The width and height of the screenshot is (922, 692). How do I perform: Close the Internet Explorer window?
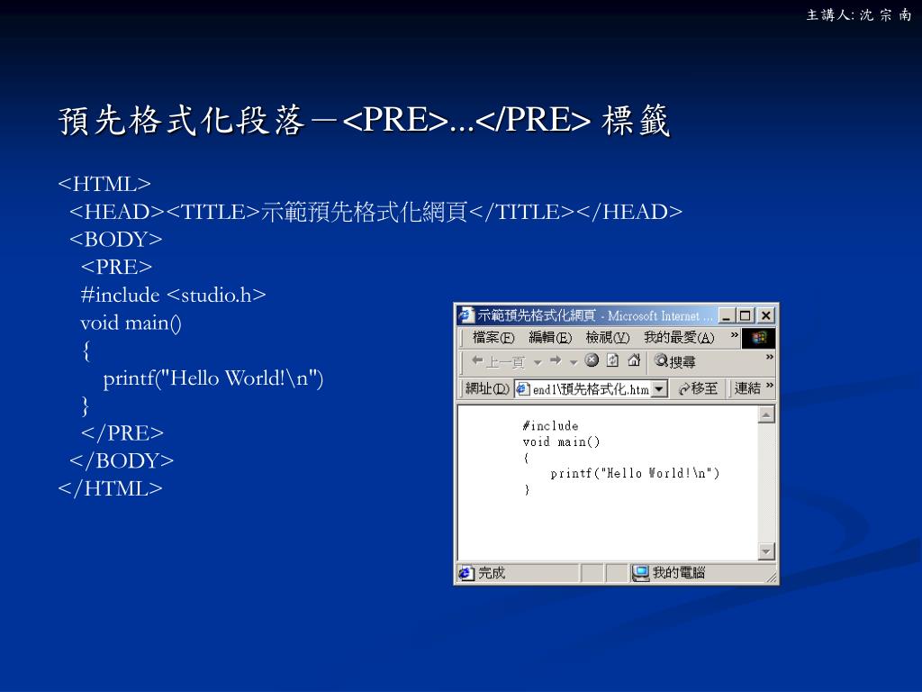click(765, 316)
